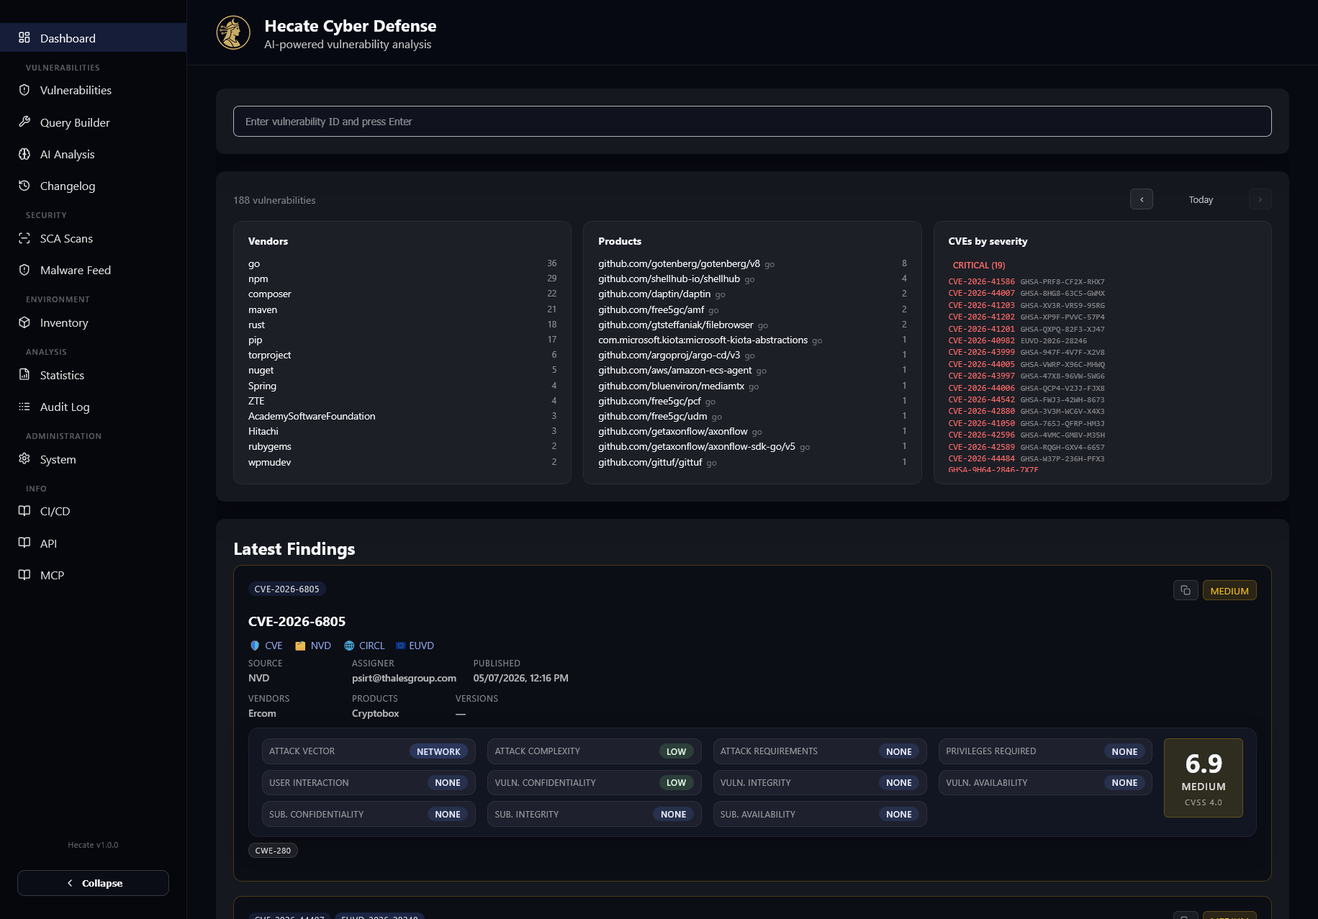Click the Audit Log list icon
1318x919 pixels.
tap(24, 407)
